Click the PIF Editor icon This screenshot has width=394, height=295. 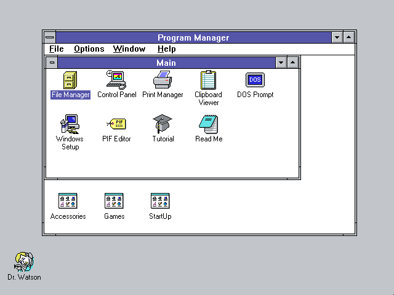tap(116, 124)
